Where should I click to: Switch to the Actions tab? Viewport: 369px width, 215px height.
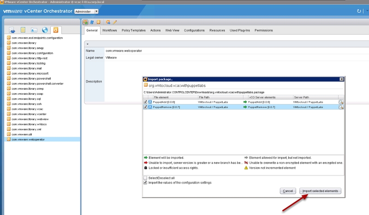[155, 30]
